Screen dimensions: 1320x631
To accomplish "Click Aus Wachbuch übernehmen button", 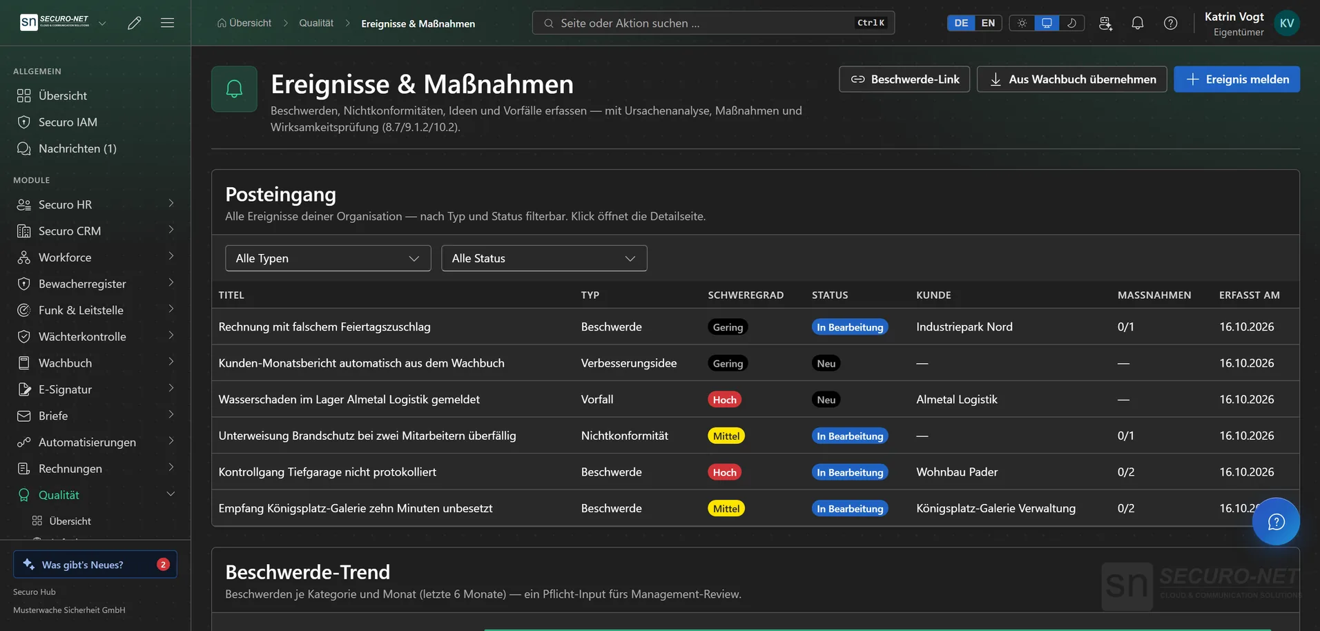I will tap(1071, 79).
